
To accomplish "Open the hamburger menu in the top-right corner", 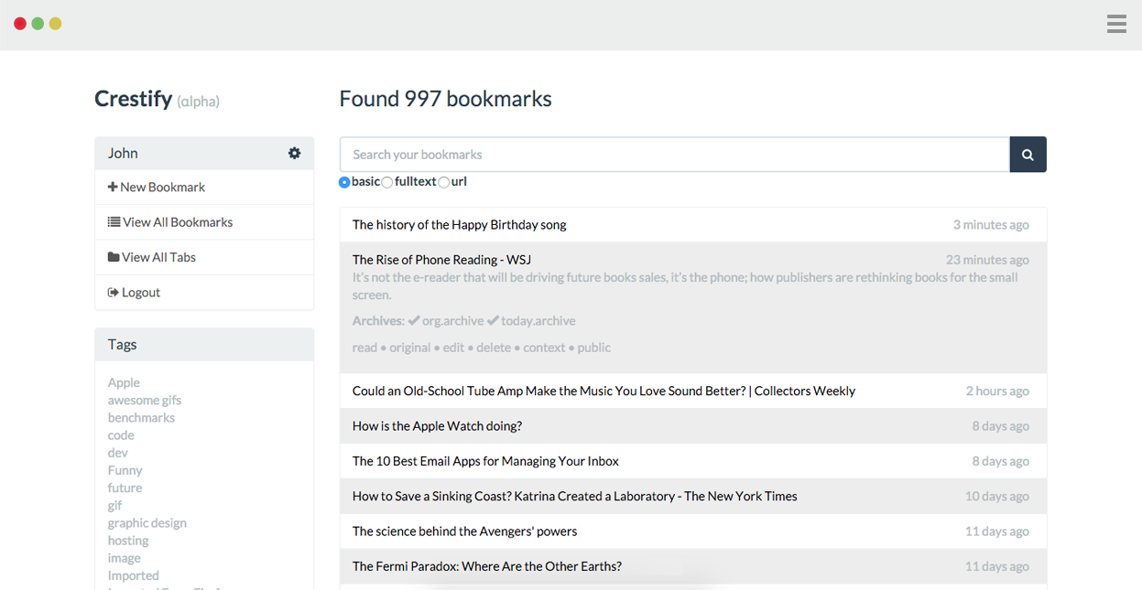I will [x=1116, y=24].
